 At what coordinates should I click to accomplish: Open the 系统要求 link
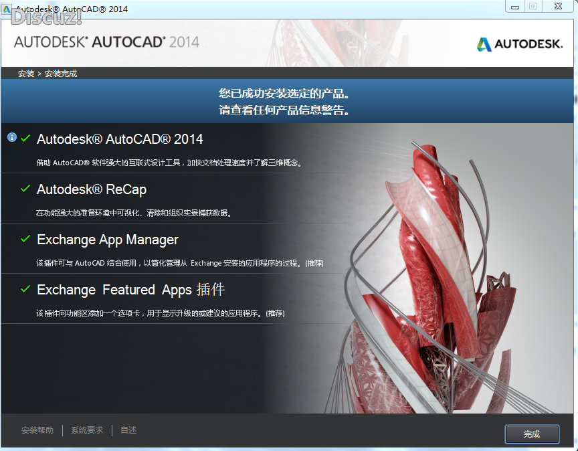[x=87, y=430]
